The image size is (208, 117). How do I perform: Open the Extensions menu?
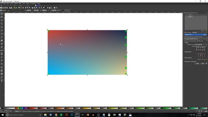point(33,4)
